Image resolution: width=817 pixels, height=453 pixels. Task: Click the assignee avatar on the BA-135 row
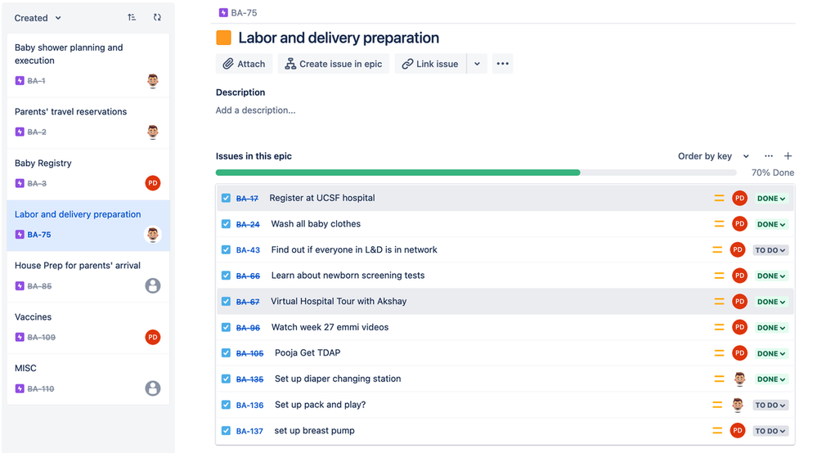739,379
